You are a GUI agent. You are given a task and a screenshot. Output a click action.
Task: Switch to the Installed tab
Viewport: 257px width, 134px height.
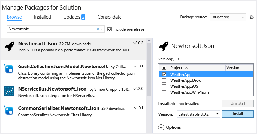[42, 17]
